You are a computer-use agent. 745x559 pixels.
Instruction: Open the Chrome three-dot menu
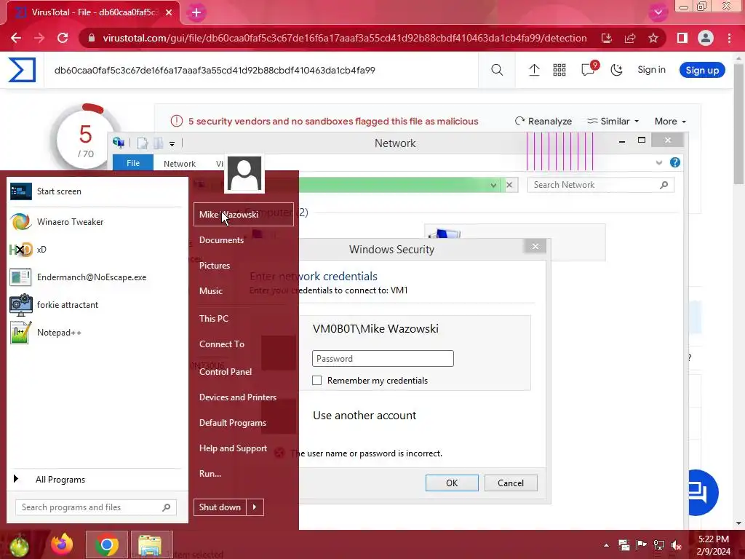[x=729, y=38]
